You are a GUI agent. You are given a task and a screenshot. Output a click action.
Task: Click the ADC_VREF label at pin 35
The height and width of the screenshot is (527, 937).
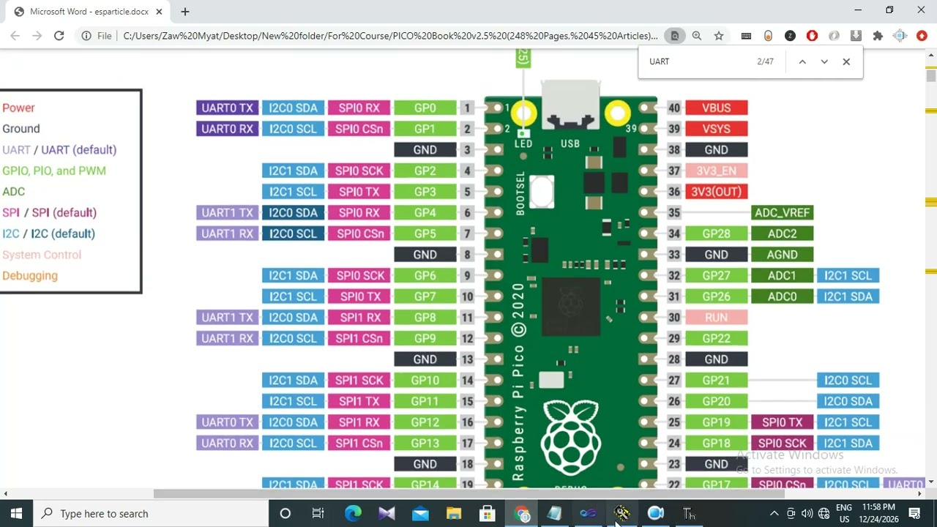(782, 212)
